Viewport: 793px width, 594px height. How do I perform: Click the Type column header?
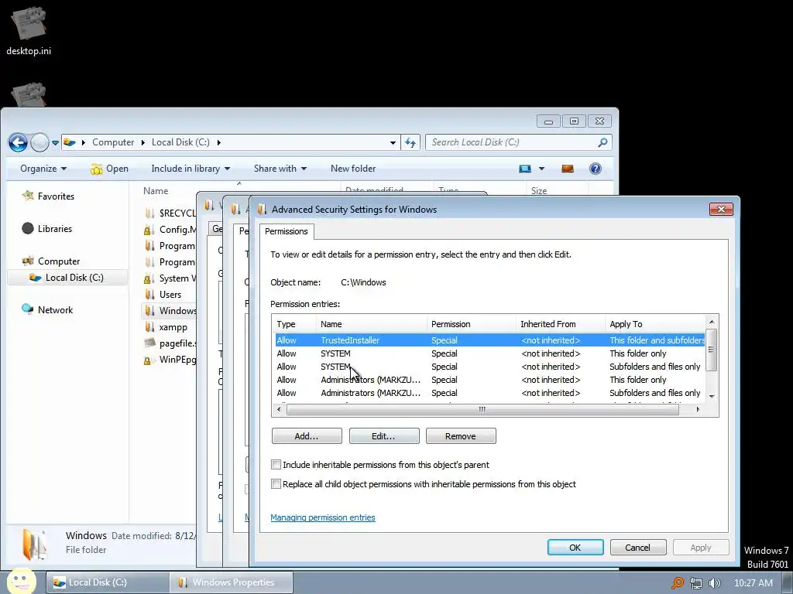294,324
